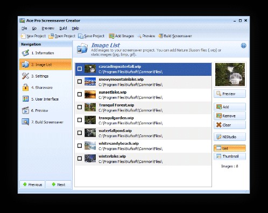The image size is (268, 213).
Task: Click the Next button
Action: (x=59, y=184)
